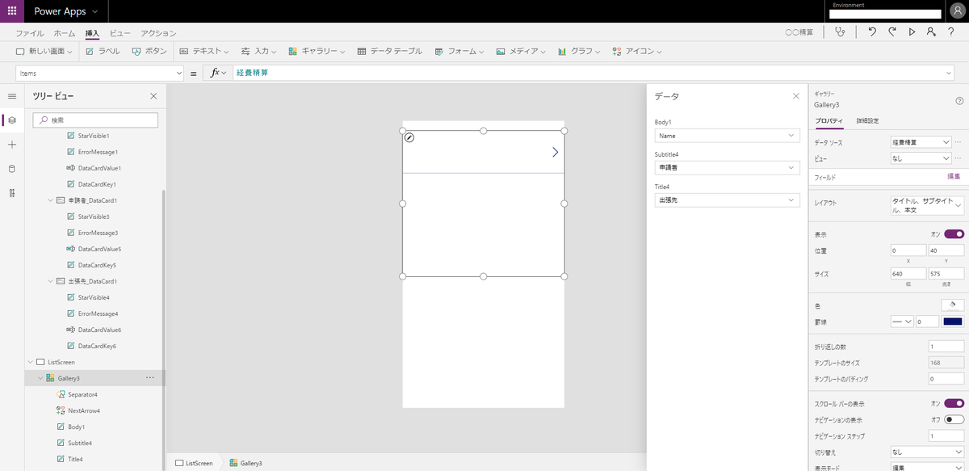Toggle the hamburger menu in left rail
The height and width of the screenshot is (471, 969).
(11, 96)
